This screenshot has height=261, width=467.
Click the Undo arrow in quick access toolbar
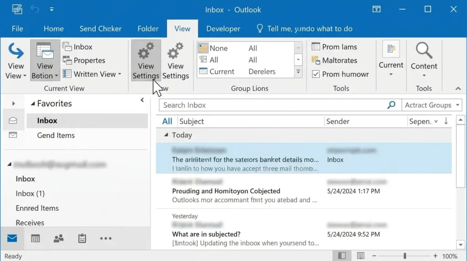pyautogui.click(x=35, y=9)
